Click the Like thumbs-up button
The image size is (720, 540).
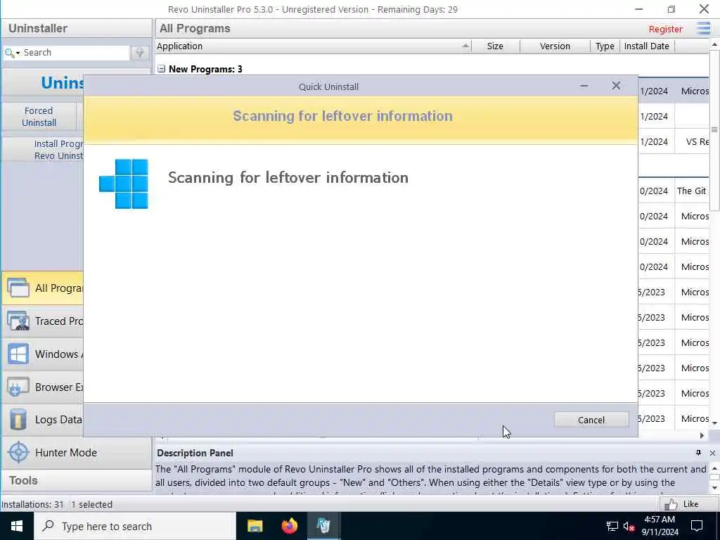pyautogui.click(x=683, y=504)
